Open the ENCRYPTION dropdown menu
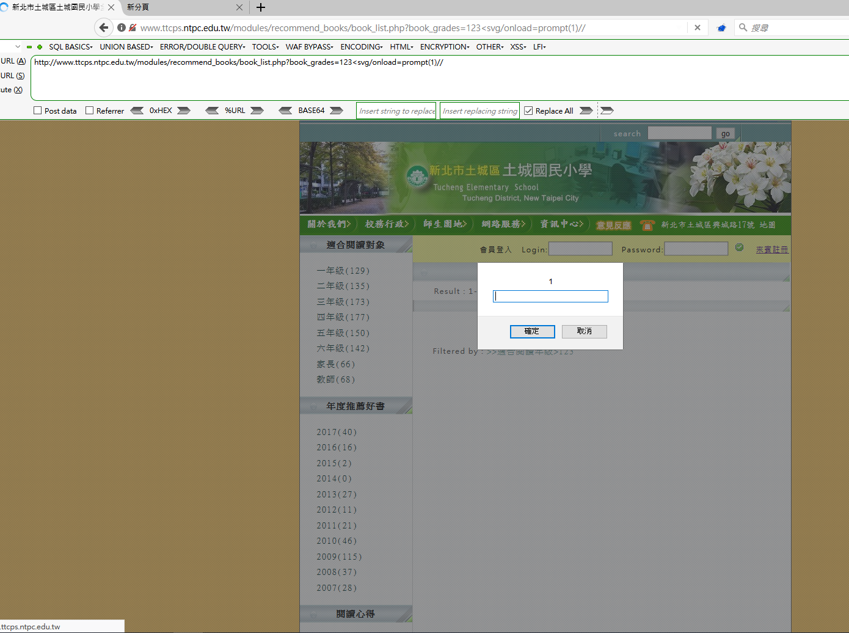This screenshot has height=633, width=849. 445,47
